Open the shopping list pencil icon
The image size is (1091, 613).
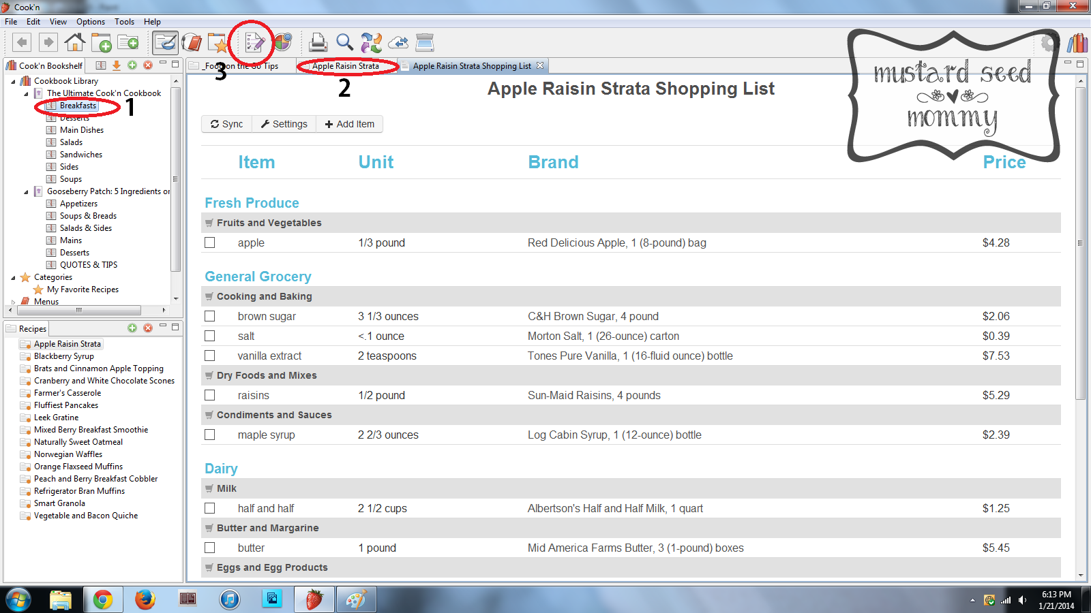pyautogui.click(x=254, y=43)
